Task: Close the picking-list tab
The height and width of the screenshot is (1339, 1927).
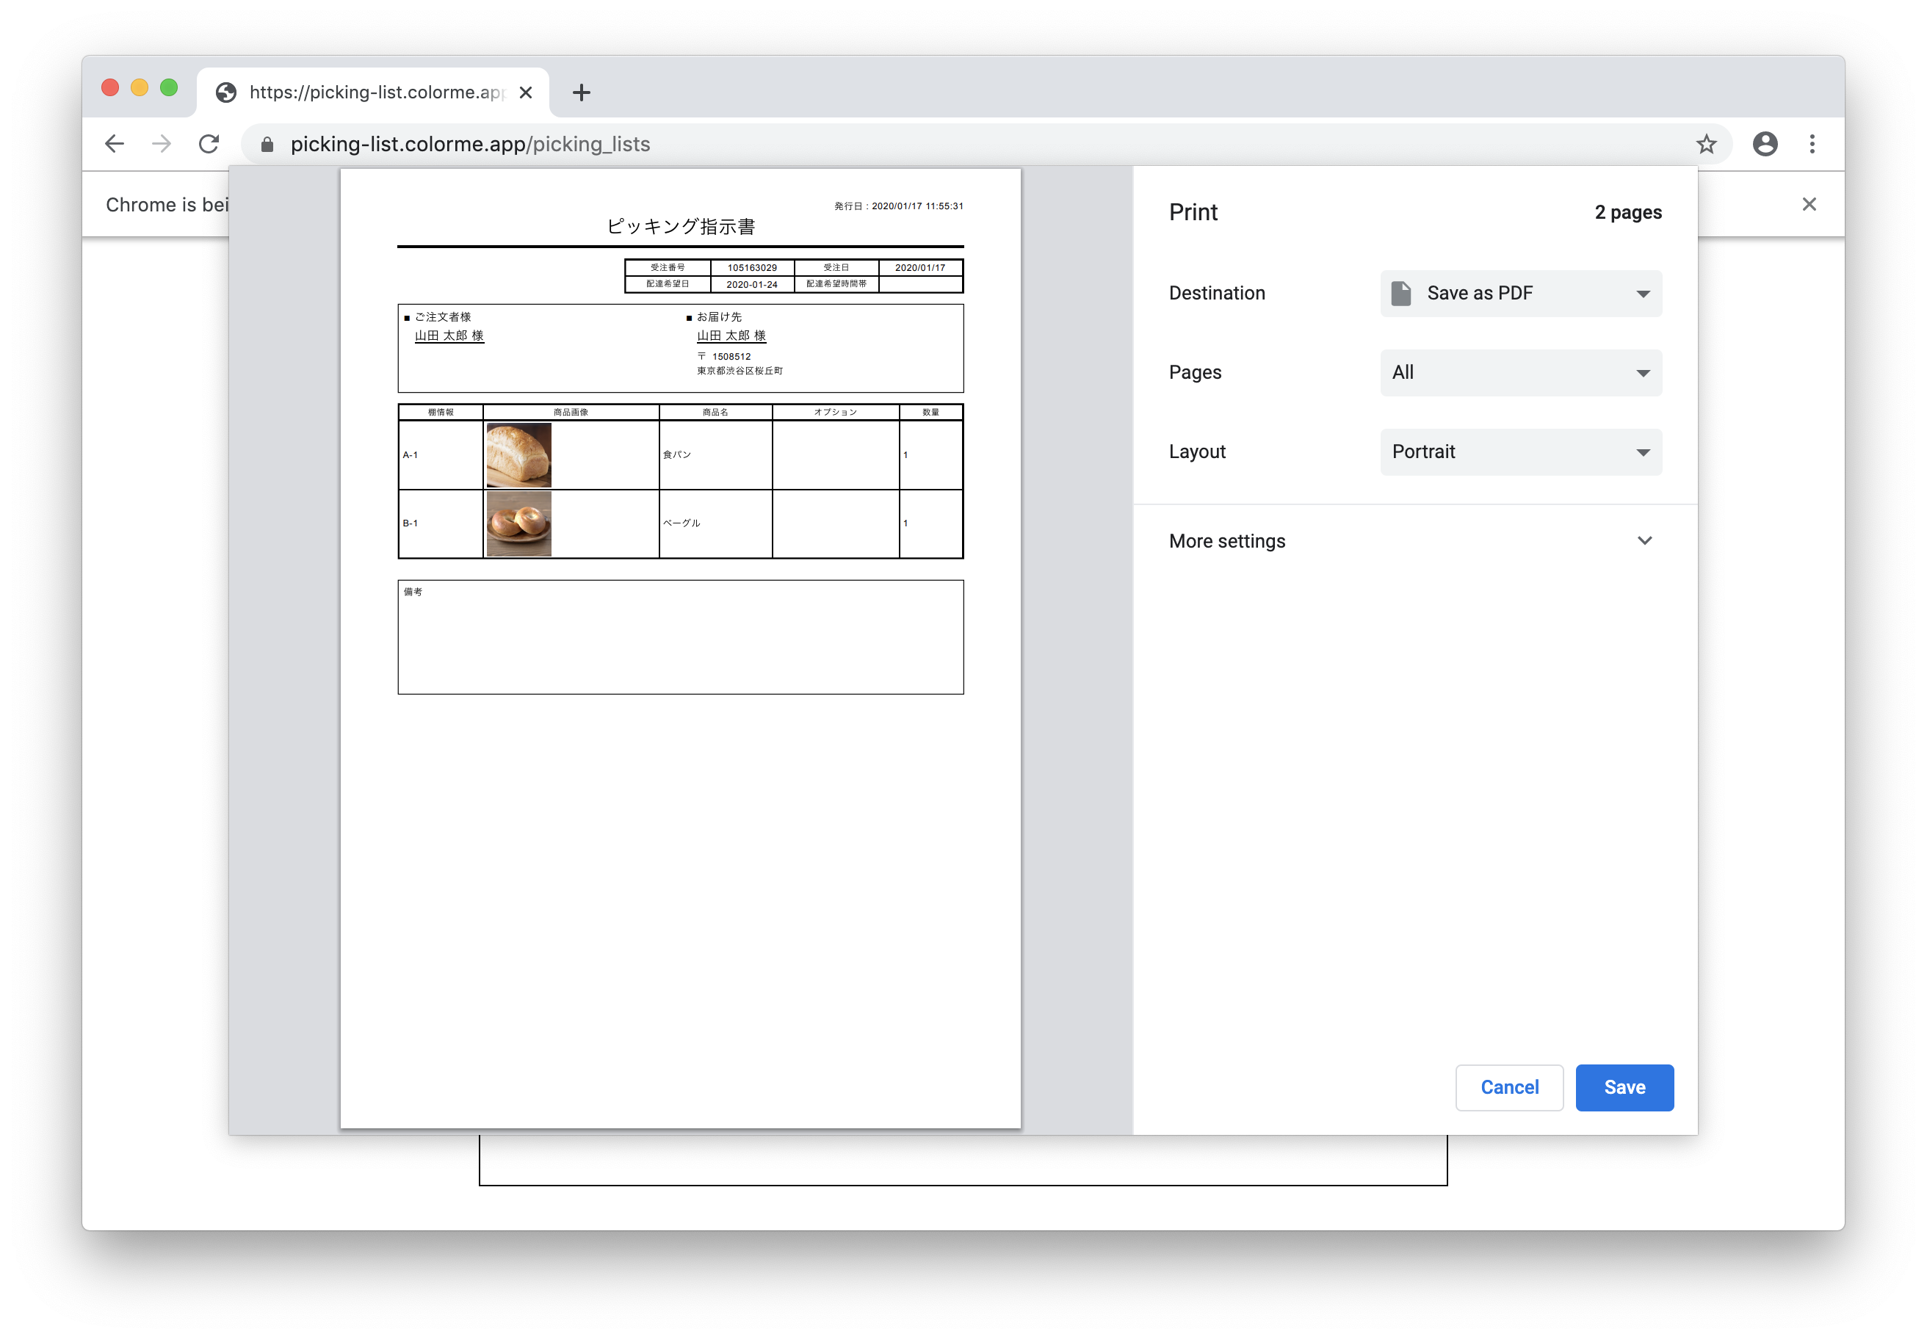Action: coord(525,92)
